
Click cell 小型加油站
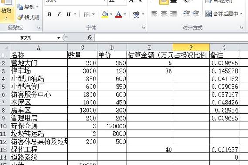39,78
